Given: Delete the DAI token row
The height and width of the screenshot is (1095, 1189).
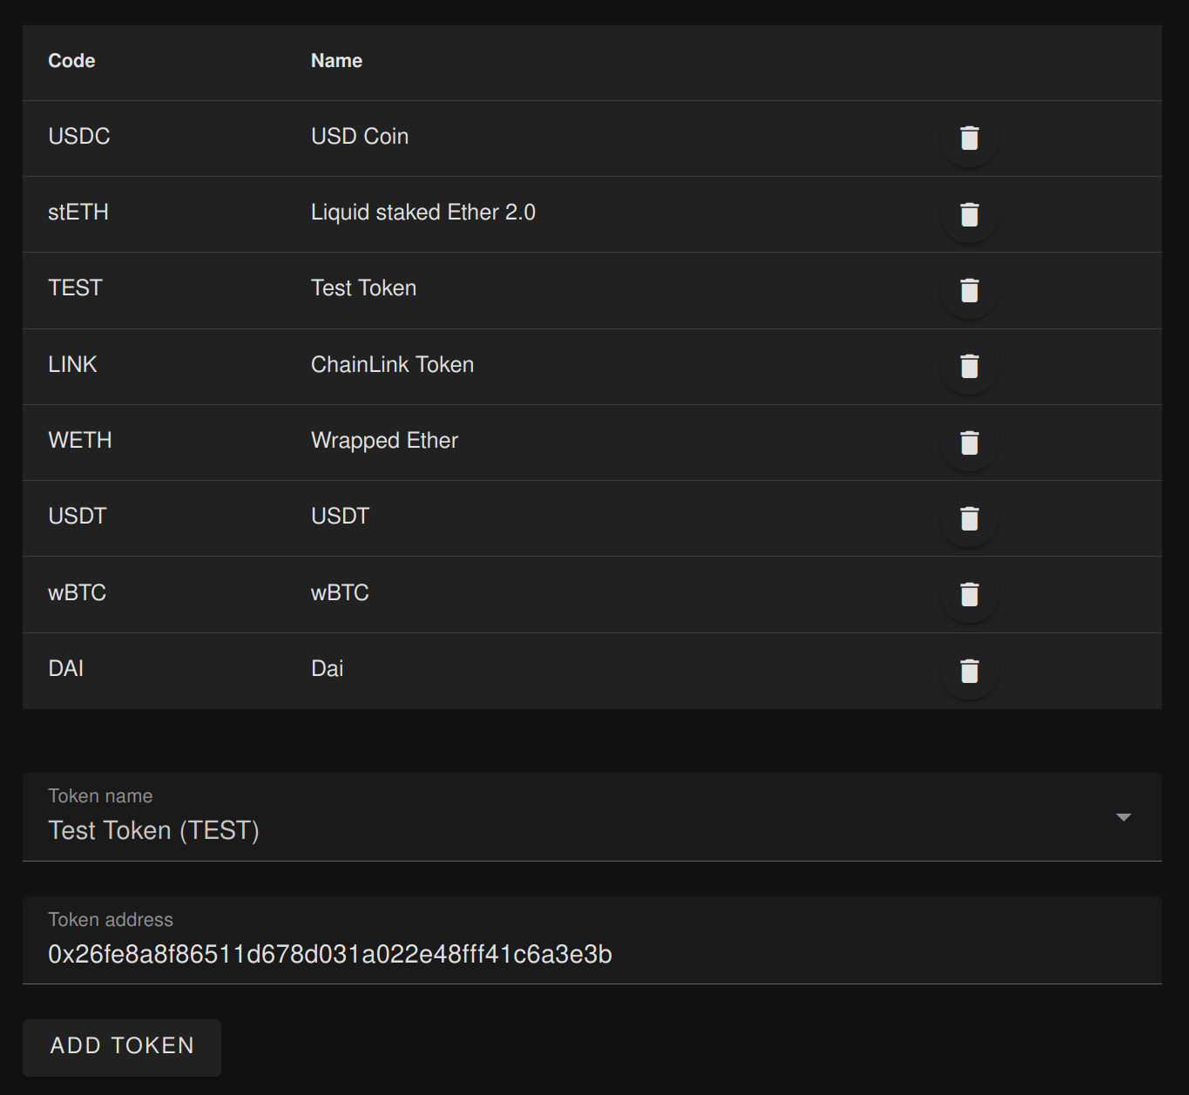Looking at the screenshot, I should pos(969,671).
